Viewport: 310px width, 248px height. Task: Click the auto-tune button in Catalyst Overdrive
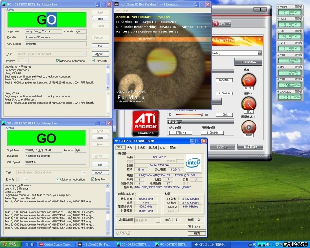click(x=248, y=62)
